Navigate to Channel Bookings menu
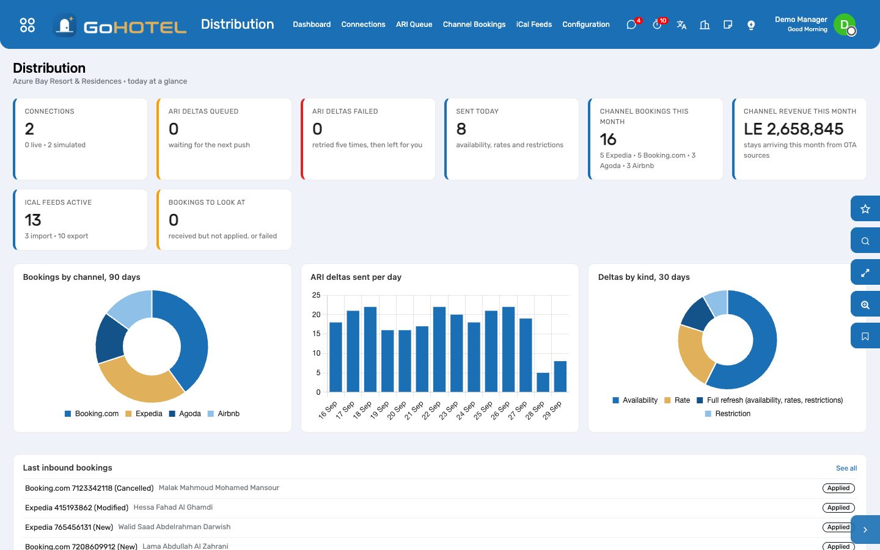The height and width of the screenshot is (550, 880). click(x=474, y=24)
